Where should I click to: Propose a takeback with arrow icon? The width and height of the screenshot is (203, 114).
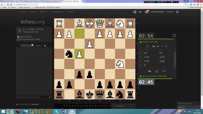tap(149, 71)
